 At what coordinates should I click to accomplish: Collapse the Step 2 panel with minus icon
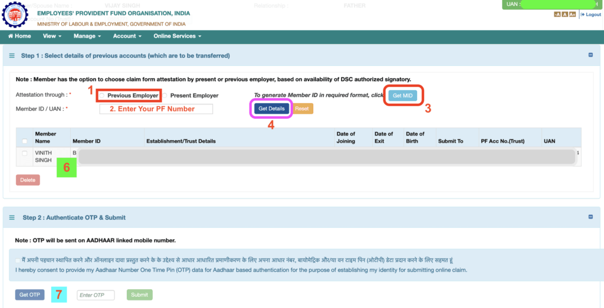point(590,217)
